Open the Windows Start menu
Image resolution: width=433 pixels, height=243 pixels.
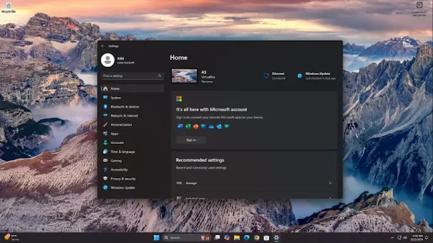point(156,238)
